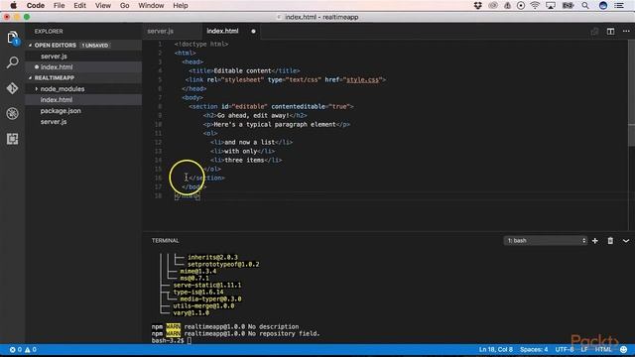Screen dimensions: 635x357
Task: Open the Explorer view in activity bar
Action: [x=13, y=38]
